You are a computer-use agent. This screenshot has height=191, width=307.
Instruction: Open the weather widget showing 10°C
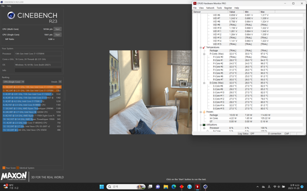[x=11, y=186]
